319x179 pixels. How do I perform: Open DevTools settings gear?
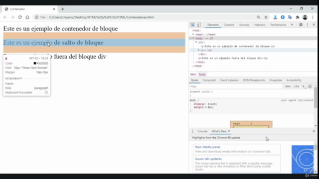coord(301,25)
